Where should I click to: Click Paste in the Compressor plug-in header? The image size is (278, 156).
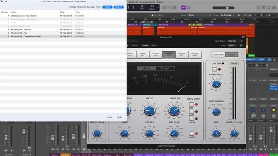[x=135, y=45]
